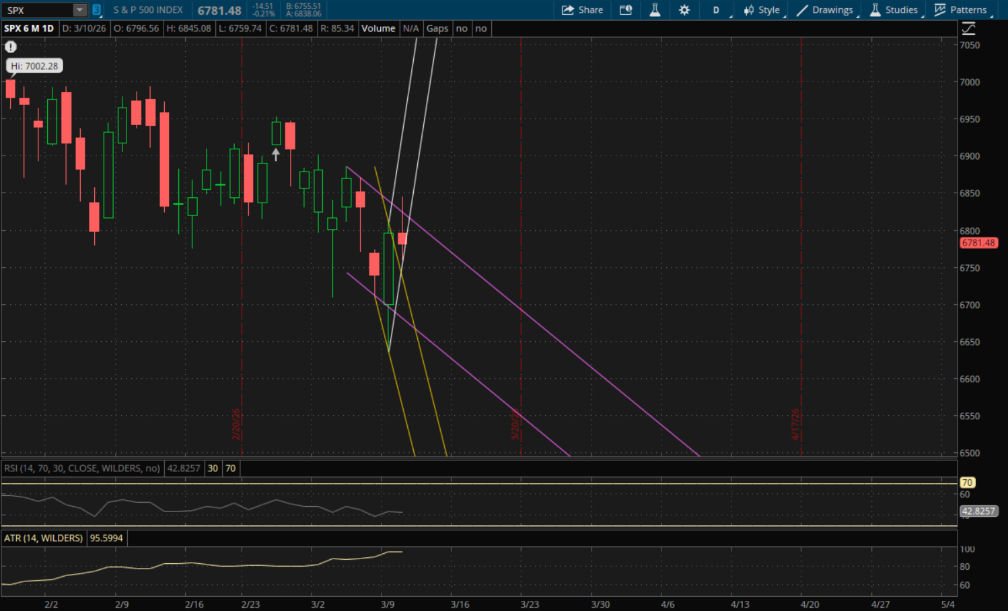The height and width of the screenshot is (611, 1008).
Task: Click the SPX symbol input field
Action: point(37,10)
